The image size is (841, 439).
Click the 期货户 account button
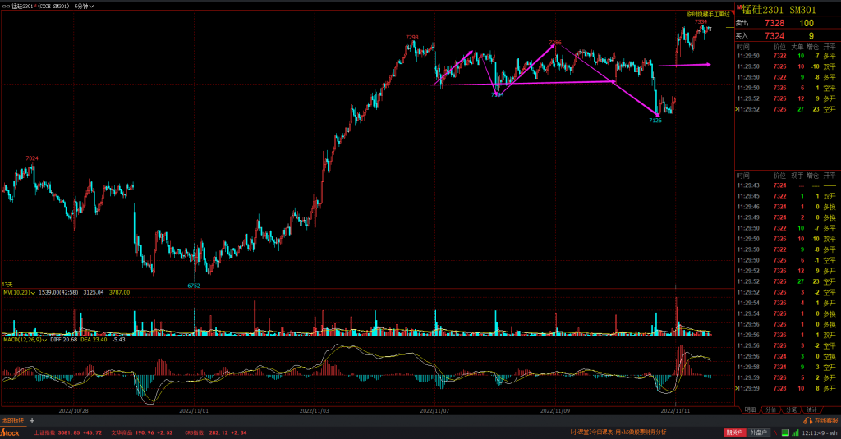coord(735,432)
